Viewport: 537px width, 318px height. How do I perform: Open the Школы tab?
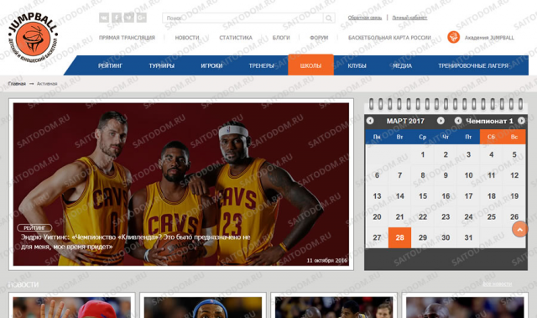click(x=310, y=65)
